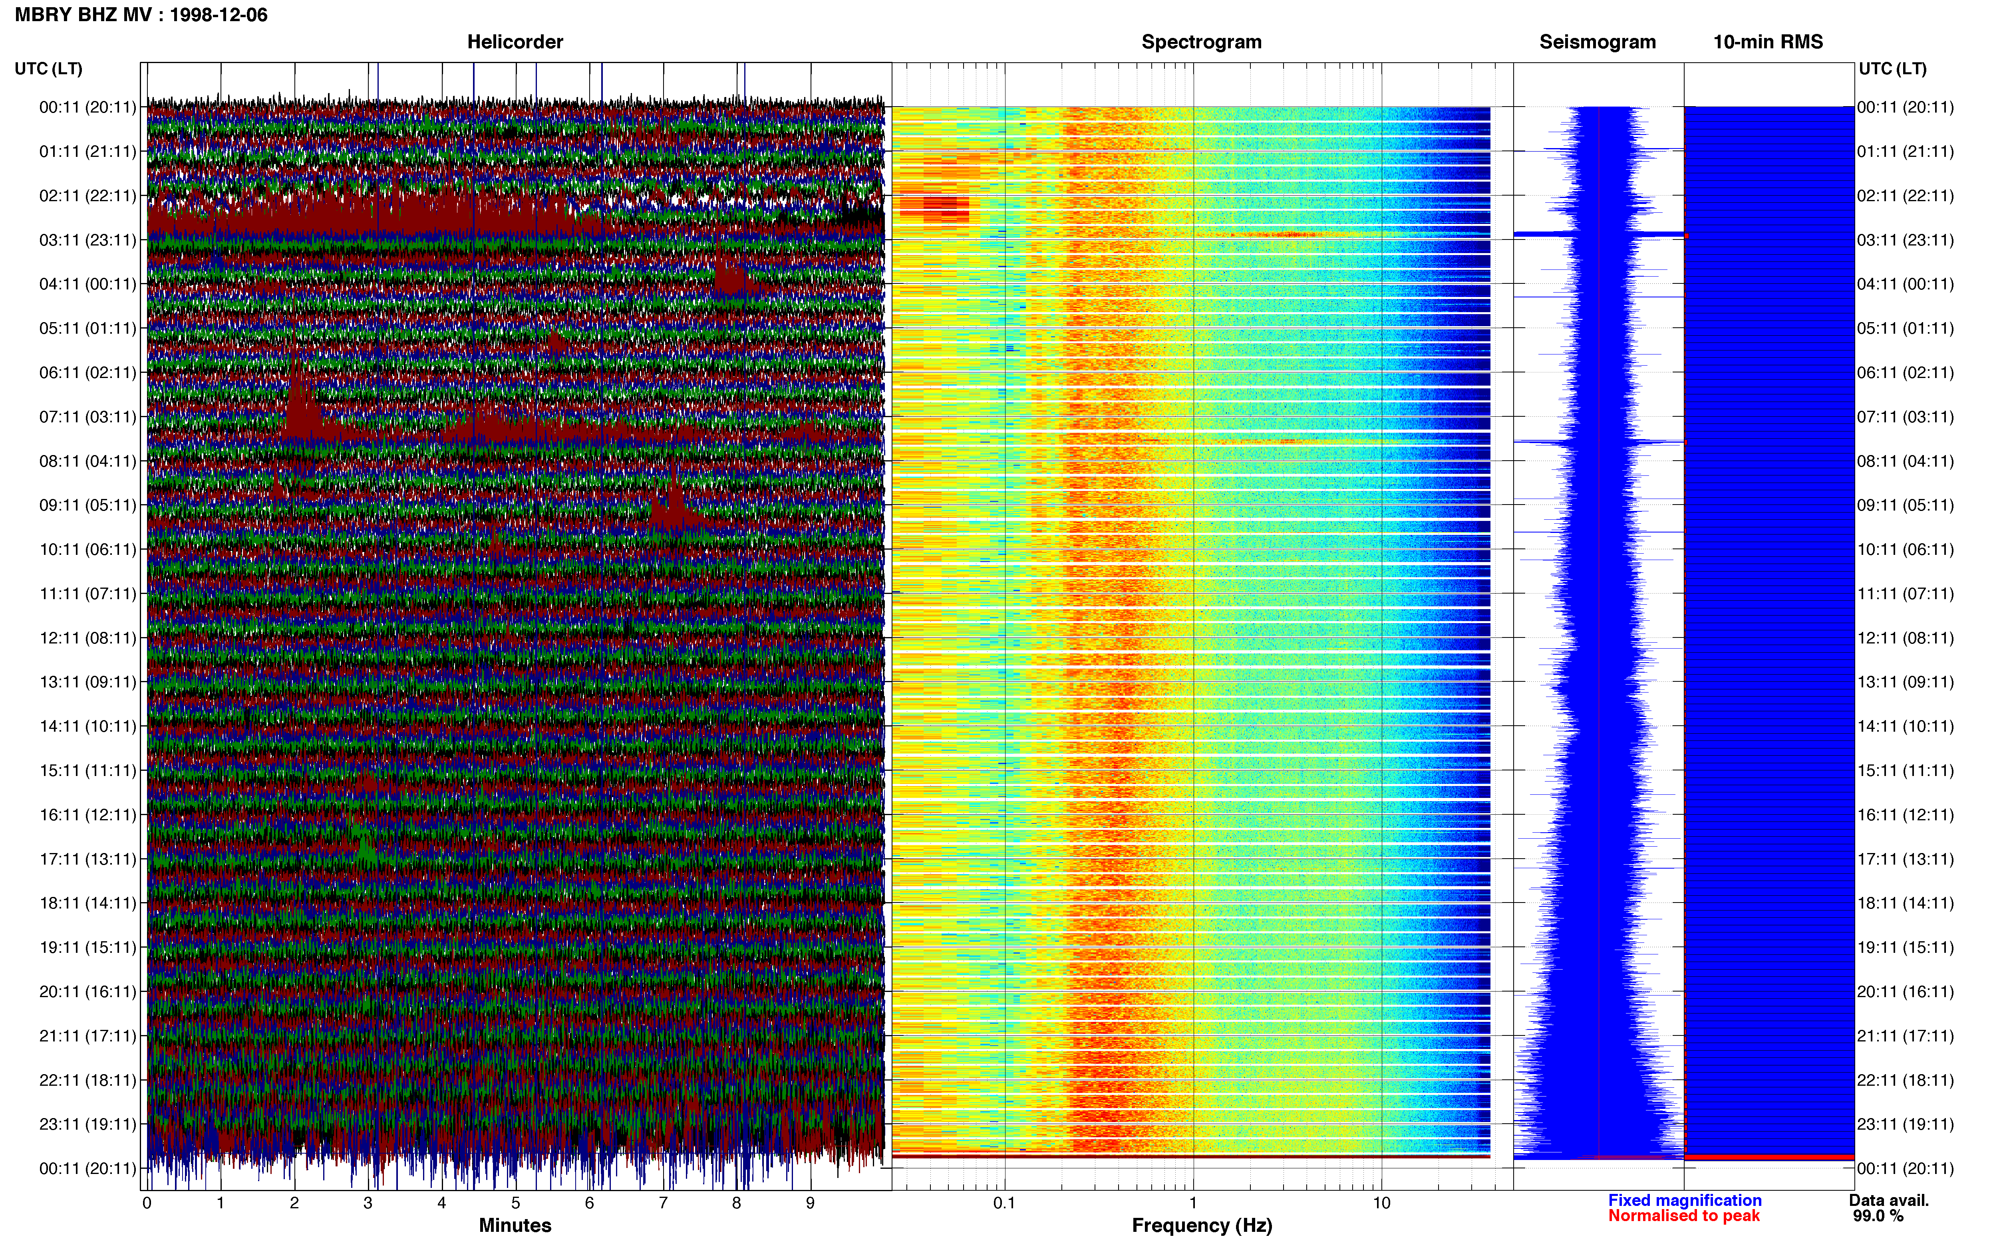Click the 10 Hz frequency tick label
This screenshot has height=1253, width=2005.
point(1381,1203)
